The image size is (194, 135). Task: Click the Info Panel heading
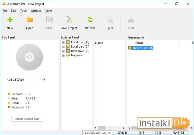coord(8,37)
